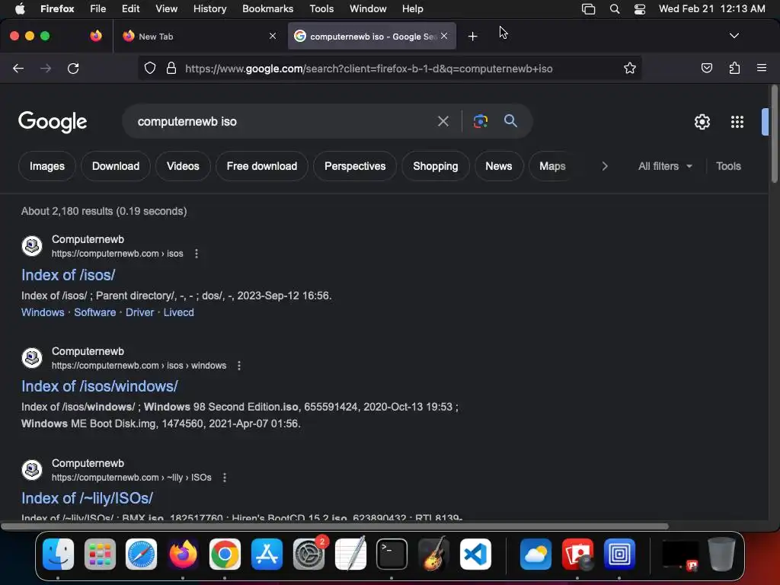
Task: Open the Livecd sitelink
Action: [x=178, y=312]
